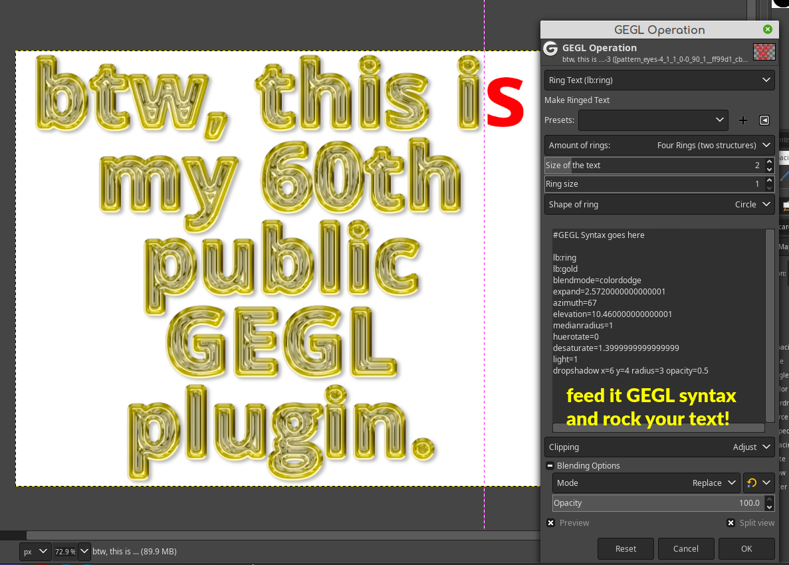The height and width of the screenshot is (565, 789).
Task: Click the 'lb:ring' line in syntax editor
Action: tap(564, 258)
